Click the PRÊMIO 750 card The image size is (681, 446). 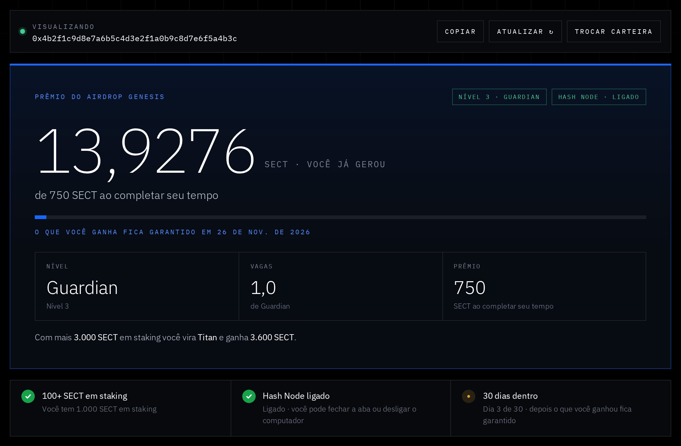coord(544,286)
